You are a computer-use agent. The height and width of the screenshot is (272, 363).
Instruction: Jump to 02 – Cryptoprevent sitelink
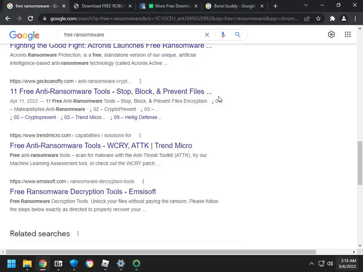click(x=35, y=117)
